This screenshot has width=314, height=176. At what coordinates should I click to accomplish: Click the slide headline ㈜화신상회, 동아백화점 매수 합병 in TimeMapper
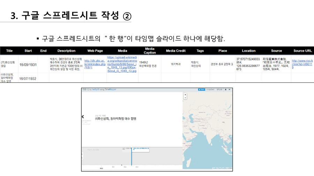pyautogui.click(x=115, y=119)
